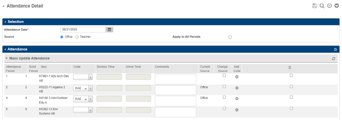The width and height of the screenshot is (342, 121).
Task: Expand the Mass Update Attendance section
Action: 7,58
